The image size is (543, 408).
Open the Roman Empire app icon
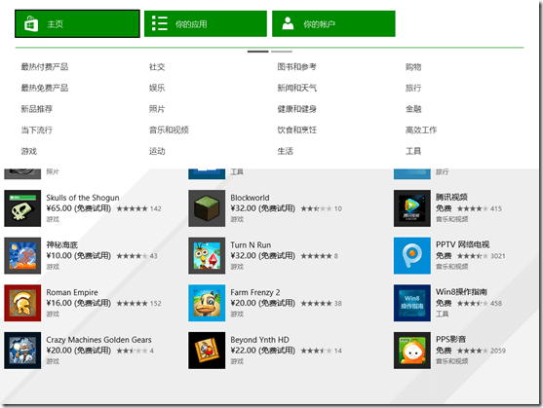[22, 303]
